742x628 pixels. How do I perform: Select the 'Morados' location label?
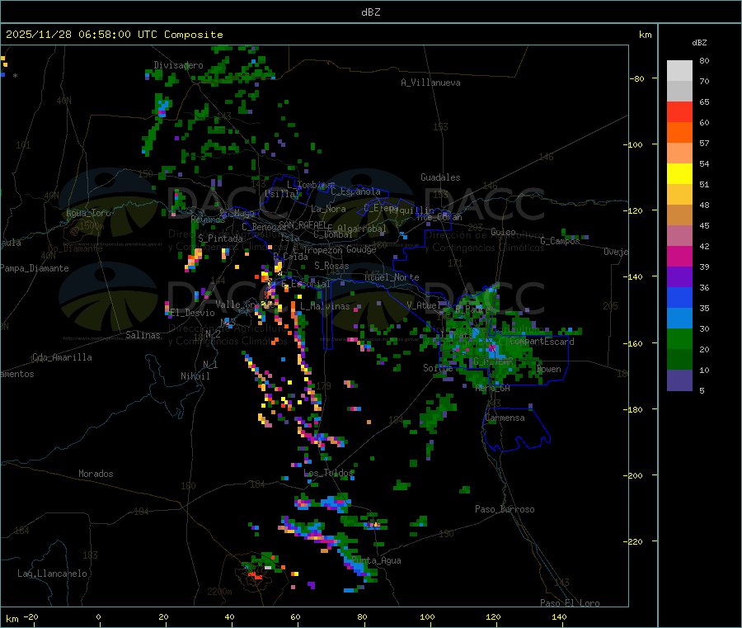[x=96, y=474]
